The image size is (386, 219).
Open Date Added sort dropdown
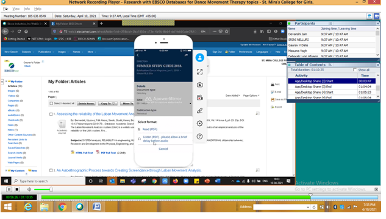(232, 96)
